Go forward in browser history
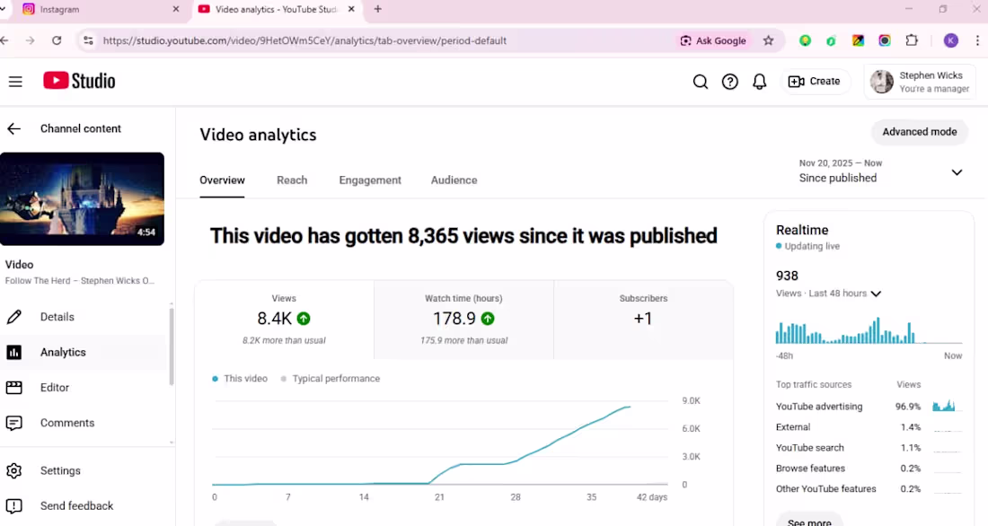Screen dimensions: 988x526 30,40
